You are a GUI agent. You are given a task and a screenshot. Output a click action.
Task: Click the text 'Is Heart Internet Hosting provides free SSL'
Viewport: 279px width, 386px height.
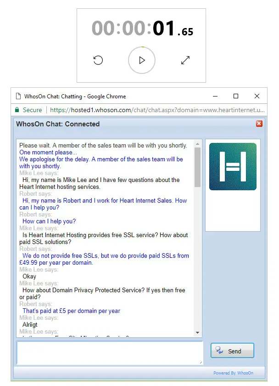point(78,235)
